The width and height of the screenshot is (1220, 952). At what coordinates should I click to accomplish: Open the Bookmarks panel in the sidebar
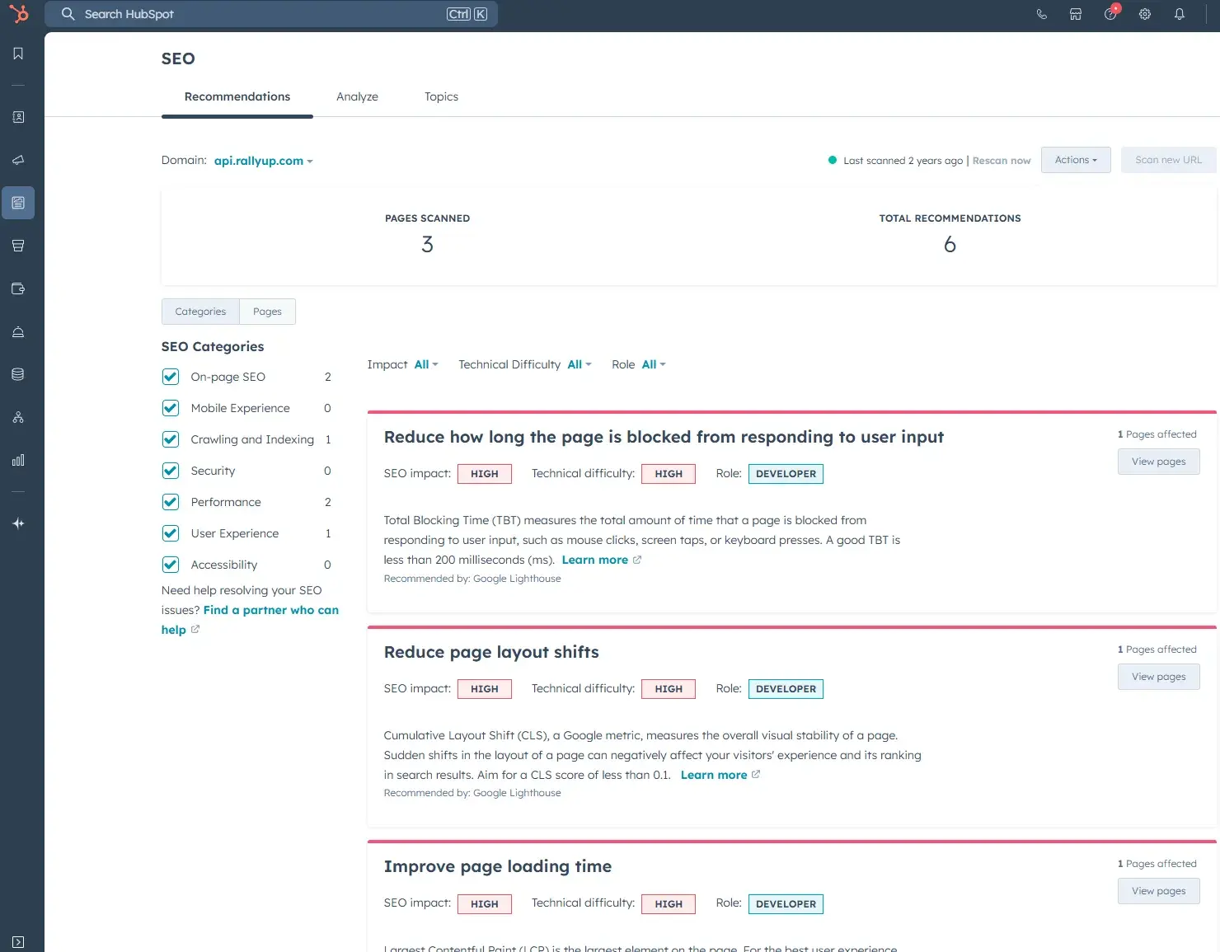coord(17,53)
